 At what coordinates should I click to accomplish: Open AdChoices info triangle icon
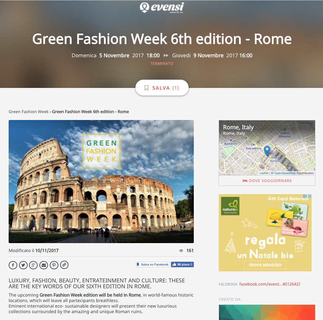305,196
